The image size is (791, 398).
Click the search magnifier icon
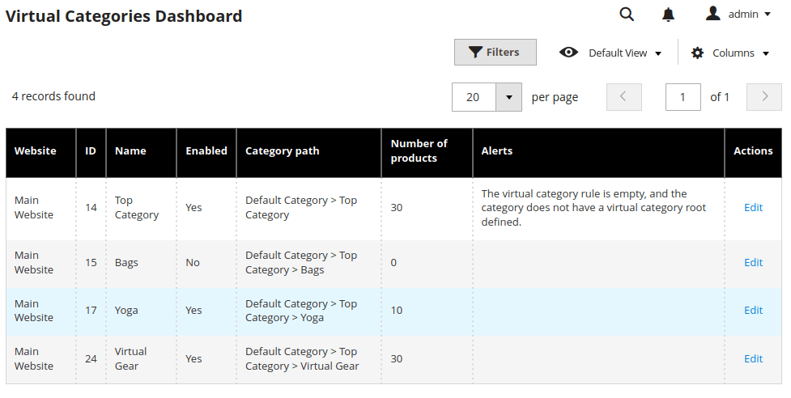pyautogui.click(x=627, y=15)
